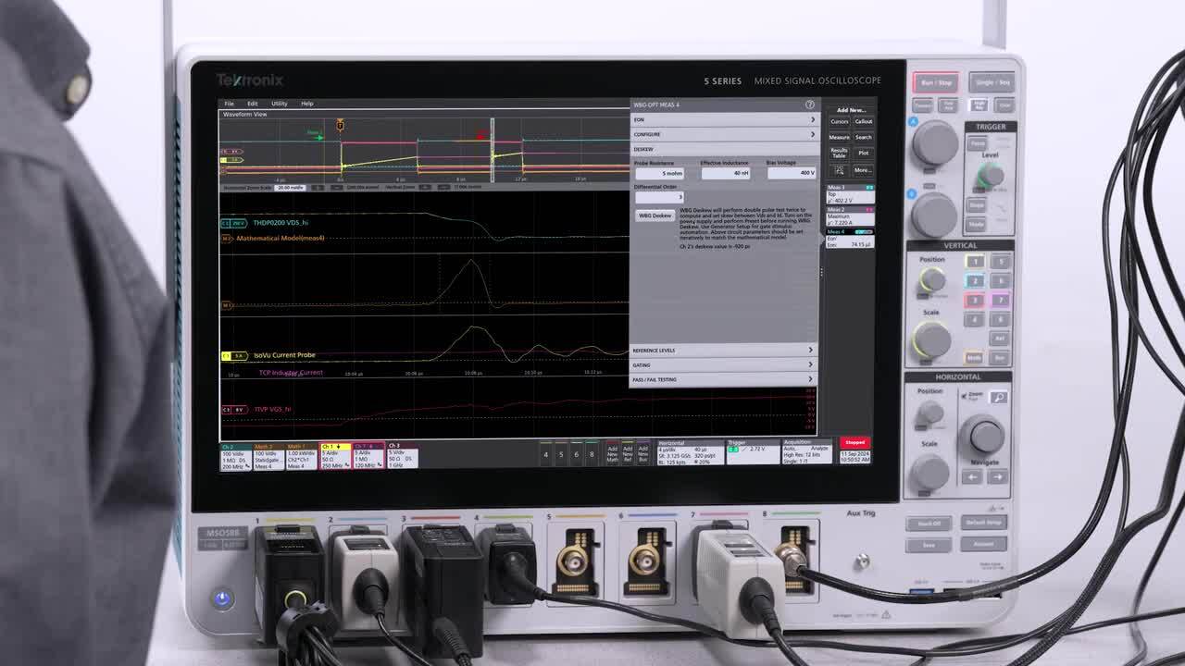Viewport: 1185px width, 666px height.
Task: Launch the Search tool
Action: (863, 136)
